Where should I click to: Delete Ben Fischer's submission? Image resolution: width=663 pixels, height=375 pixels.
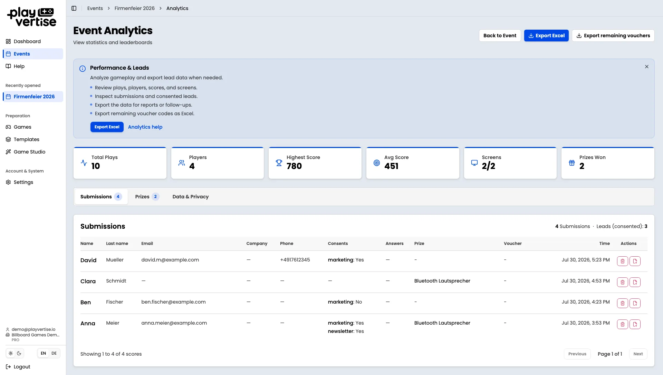click(x=622, y=303)
